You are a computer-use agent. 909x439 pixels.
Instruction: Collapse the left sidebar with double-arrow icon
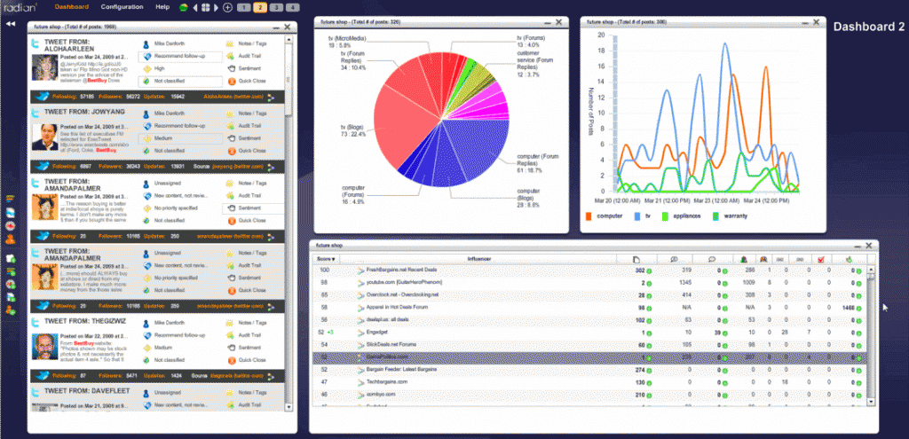11,24
